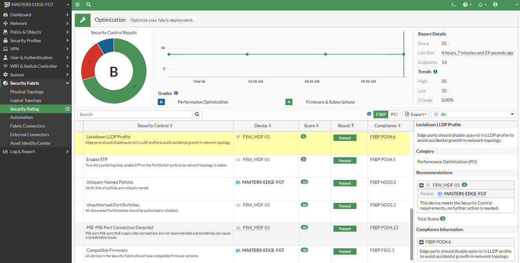Screen dimensions: 520x263
Task: Open the admin user profile menu
Action: coord(496,5)
